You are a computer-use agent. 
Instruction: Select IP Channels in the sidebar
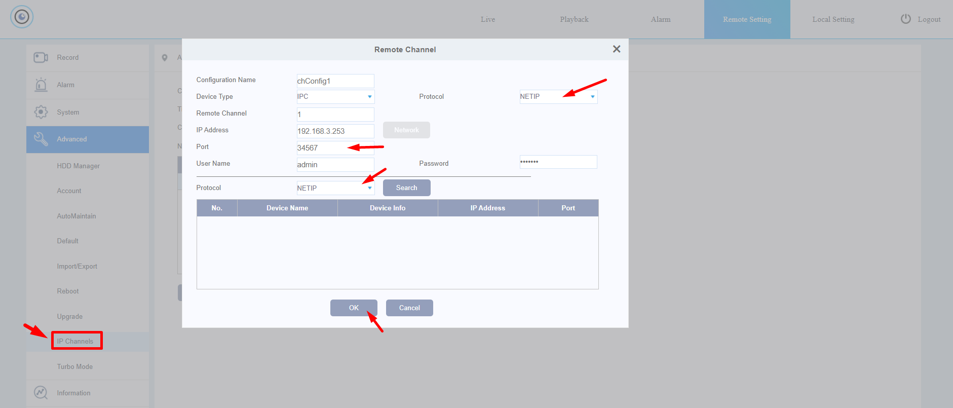[75, 341]
